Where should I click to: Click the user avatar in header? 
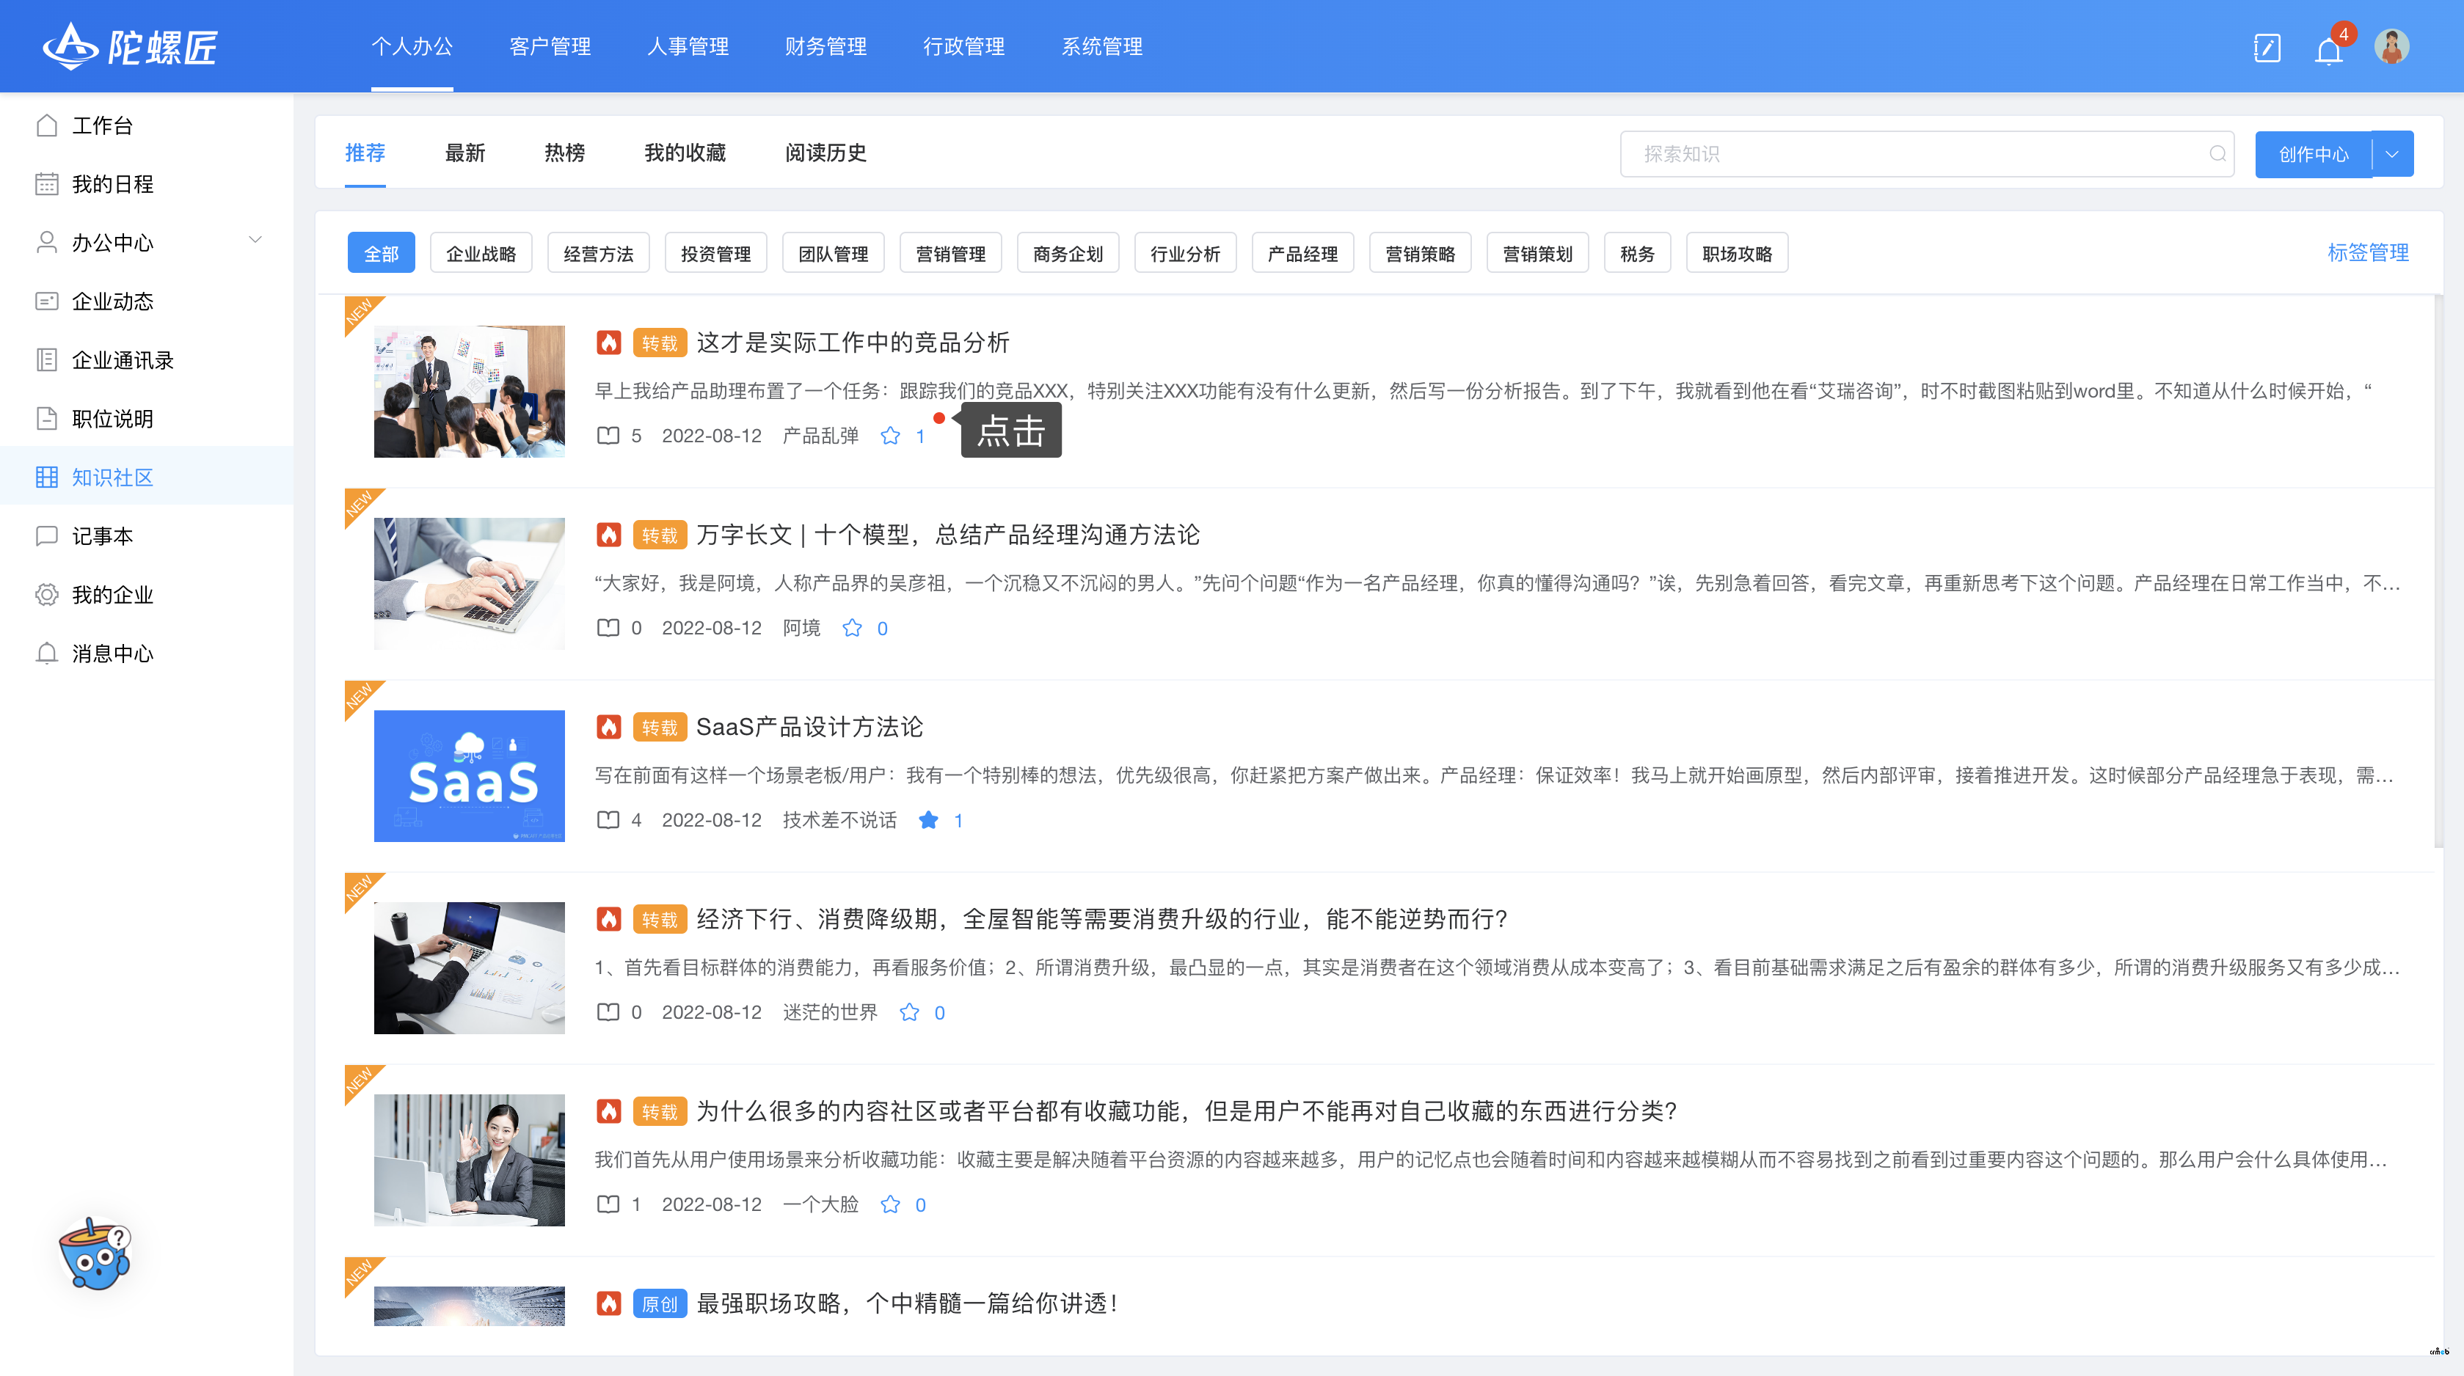(x=2391, y=46)
